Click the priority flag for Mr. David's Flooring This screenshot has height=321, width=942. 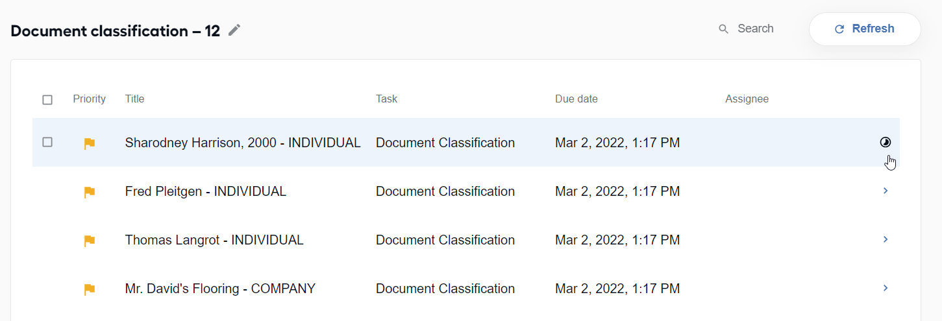point(90,289)
